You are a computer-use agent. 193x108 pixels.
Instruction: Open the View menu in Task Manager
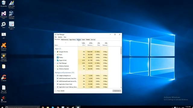pos(65,37)
